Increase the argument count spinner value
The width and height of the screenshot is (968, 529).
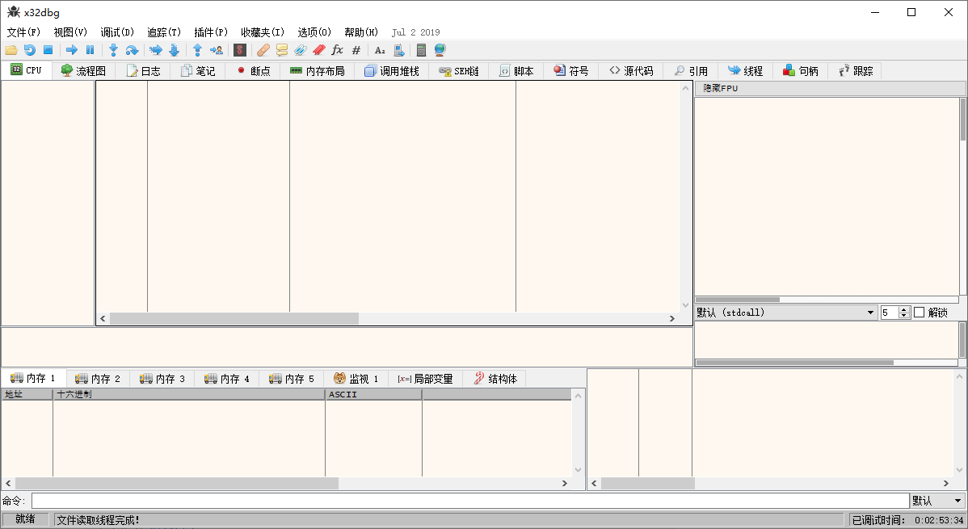pyautogui.click(x=904, y=309)
